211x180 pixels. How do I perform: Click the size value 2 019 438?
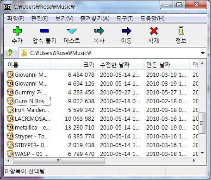tap(81, 145)
